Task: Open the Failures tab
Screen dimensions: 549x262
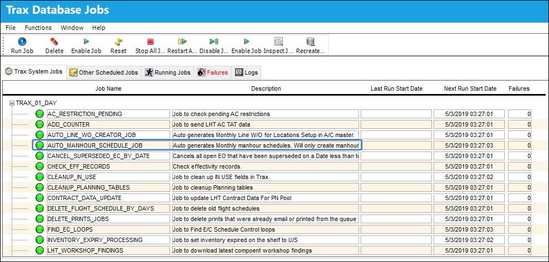Action: click(x=213, y=72)
